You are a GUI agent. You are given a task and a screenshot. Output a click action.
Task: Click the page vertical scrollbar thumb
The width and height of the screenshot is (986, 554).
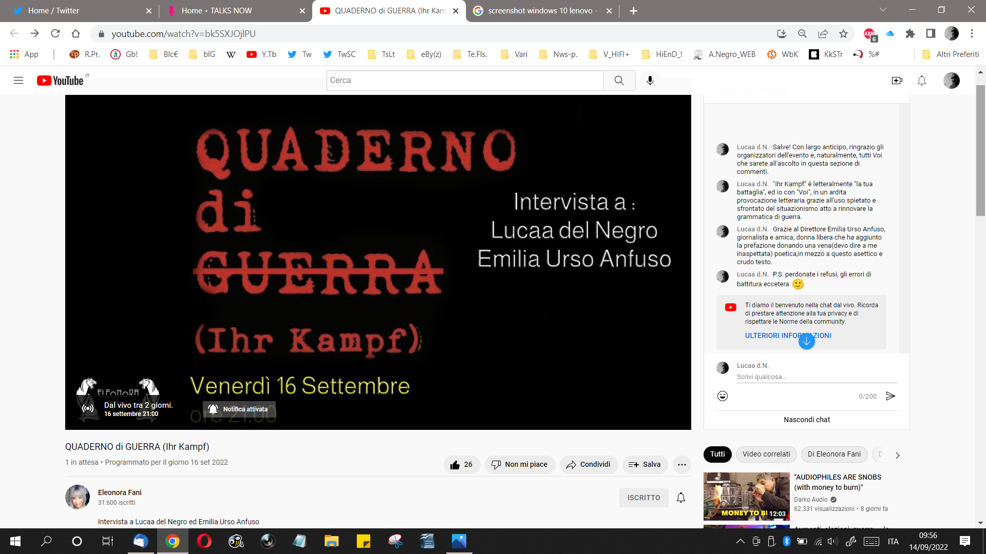click(x=980, y=149)
